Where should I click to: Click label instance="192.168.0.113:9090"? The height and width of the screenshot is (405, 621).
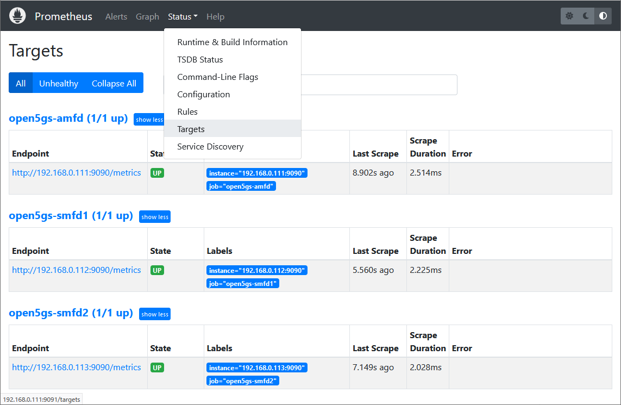point(257,367)
